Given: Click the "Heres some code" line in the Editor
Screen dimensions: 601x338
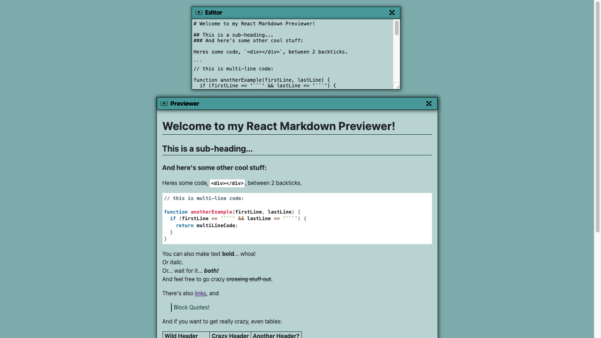Looking at the screenshot, I should click(270, 52).
